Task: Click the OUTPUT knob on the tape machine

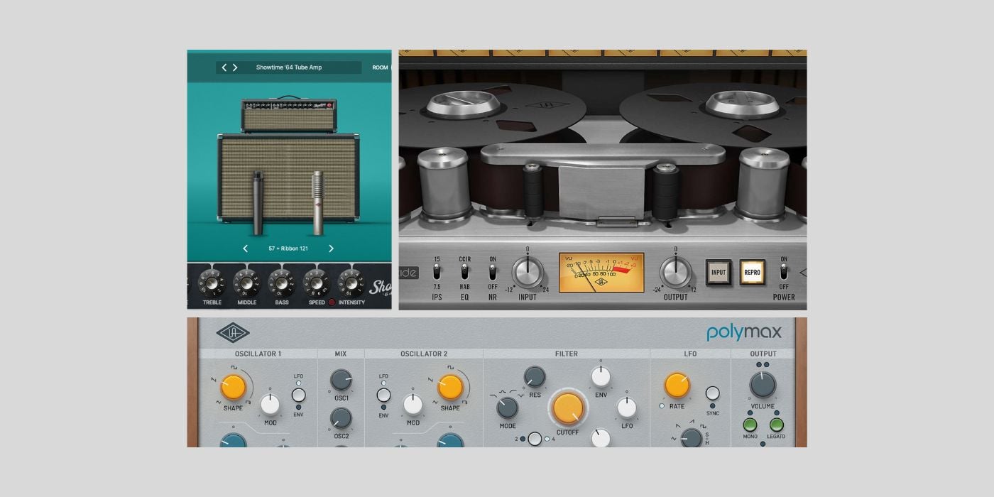Action: tap(674, 271)
